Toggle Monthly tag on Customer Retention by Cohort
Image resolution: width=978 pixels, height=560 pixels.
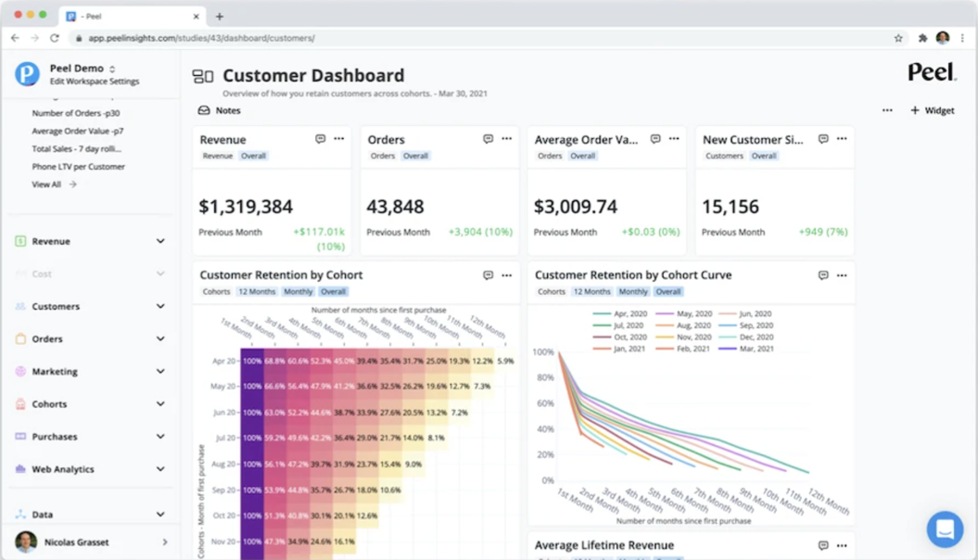tap(298, 292)
